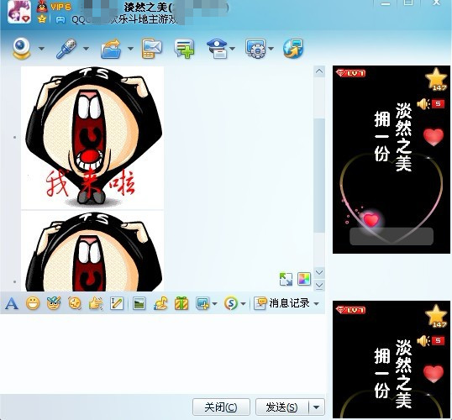Expand the report icon dropdown arrow

[233, 49]
